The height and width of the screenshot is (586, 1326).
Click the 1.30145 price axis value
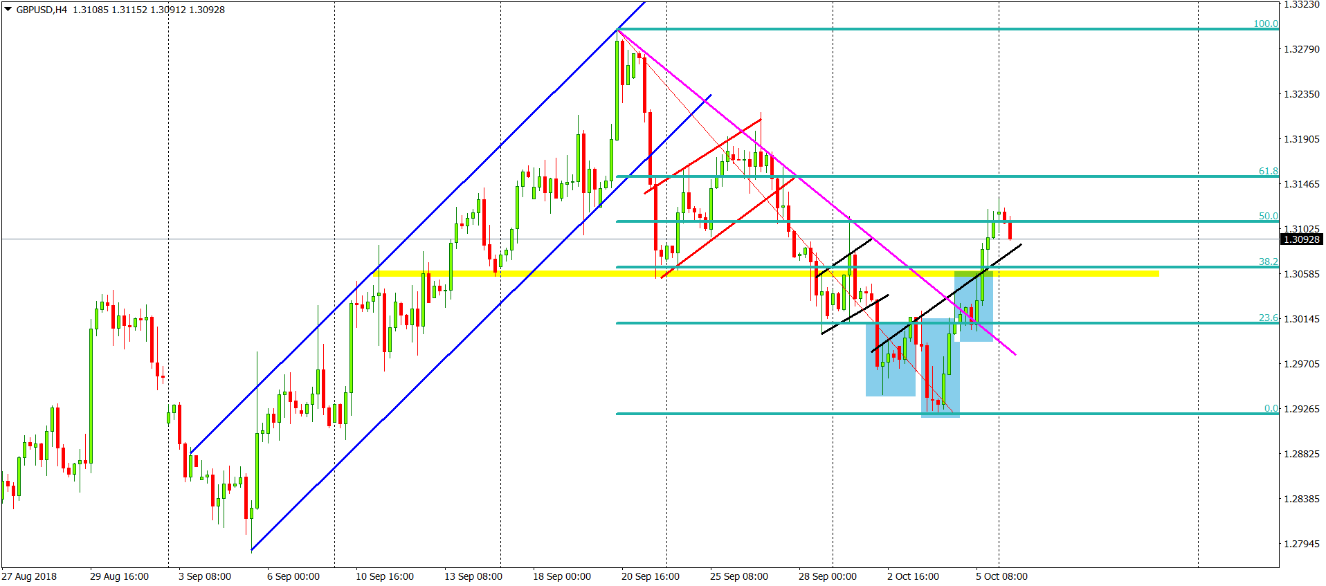[x=1302, y=319]
